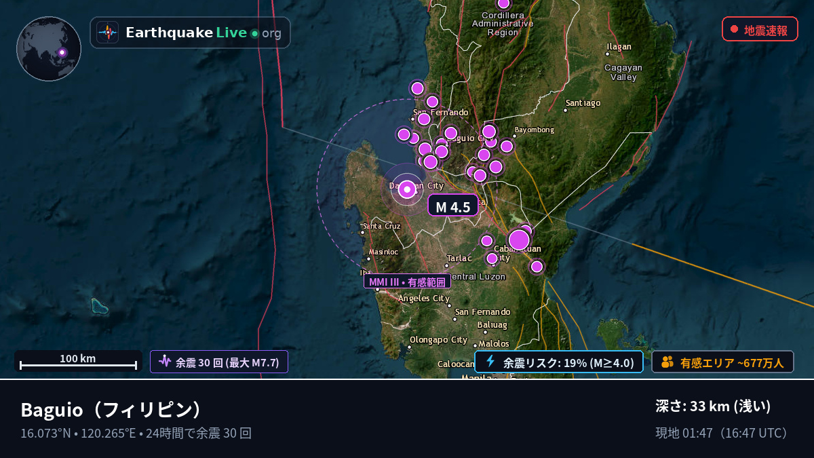The width and height of the screenshot is (814, 458).
Task: Click the waveform icon beside 余震 30 回
Action: 164,362
